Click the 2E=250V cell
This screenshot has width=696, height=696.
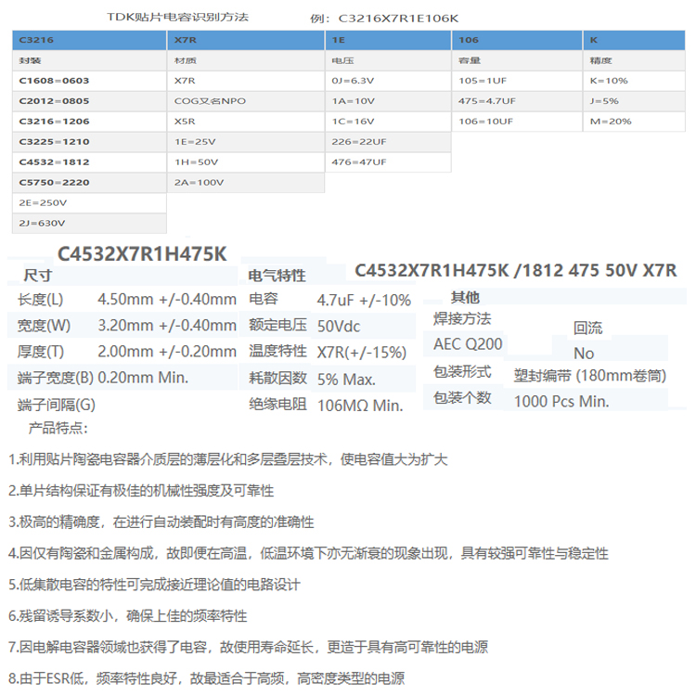coord(89,203)
